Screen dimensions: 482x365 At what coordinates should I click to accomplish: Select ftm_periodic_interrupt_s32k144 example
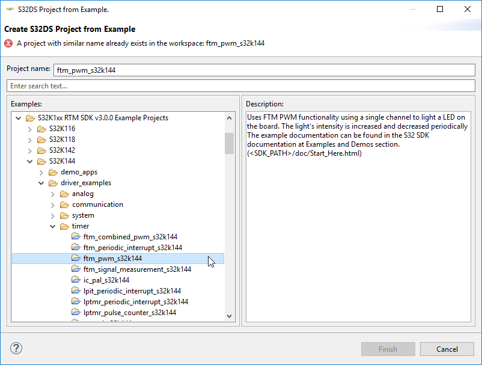click(x=133, y=248)
